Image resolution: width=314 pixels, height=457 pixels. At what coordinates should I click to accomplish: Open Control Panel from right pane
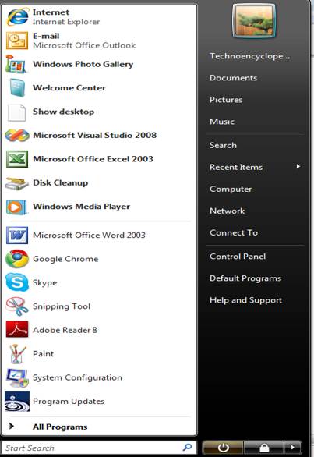[x=238, y=257]
